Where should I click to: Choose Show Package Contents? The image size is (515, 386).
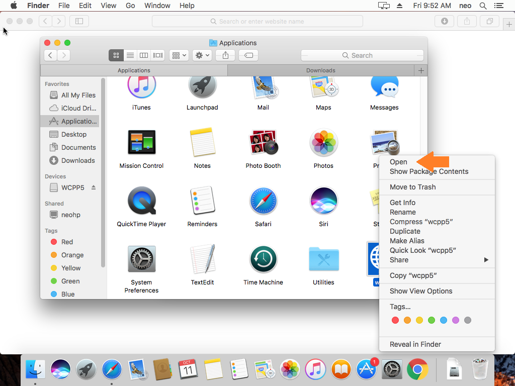(x=437, y=171)
